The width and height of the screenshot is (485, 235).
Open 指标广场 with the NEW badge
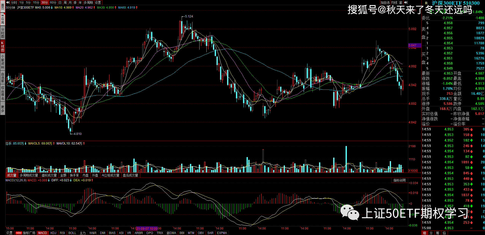pos(26,233)
